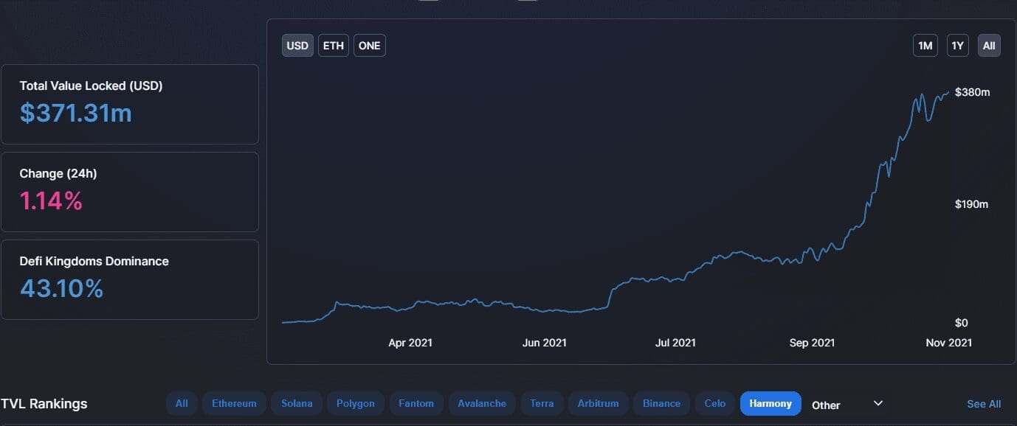Filter TVL rankings by Polygon

[x=356, y=403]
